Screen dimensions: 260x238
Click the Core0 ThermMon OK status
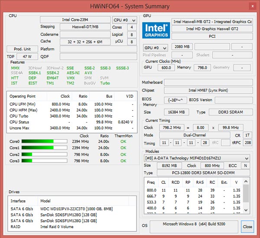click(123, 141)
